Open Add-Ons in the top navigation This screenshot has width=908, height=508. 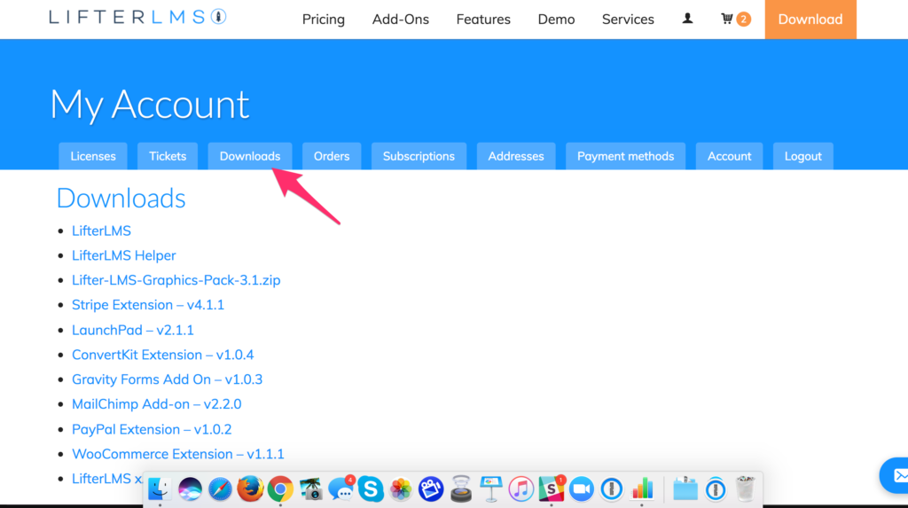401,20
